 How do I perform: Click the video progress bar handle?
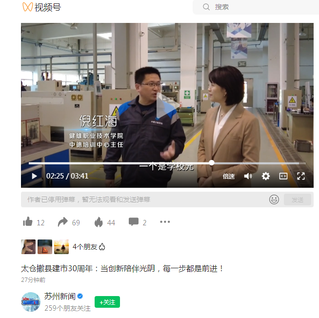pos(212,163)
